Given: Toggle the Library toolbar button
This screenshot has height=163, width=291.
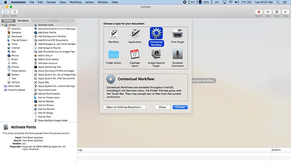Looking at the screenshot, I should 5,12.
